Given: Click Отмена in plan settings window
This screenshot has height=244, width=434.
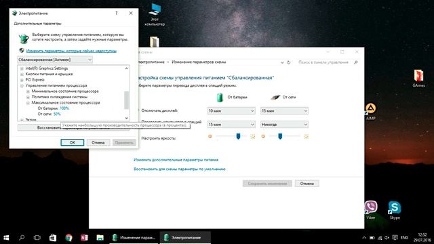Looking at the screenshot, I should [307, 184].
